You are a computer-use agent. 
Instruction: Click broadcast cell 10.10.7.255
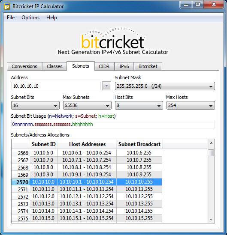click(x=139, y=160)
